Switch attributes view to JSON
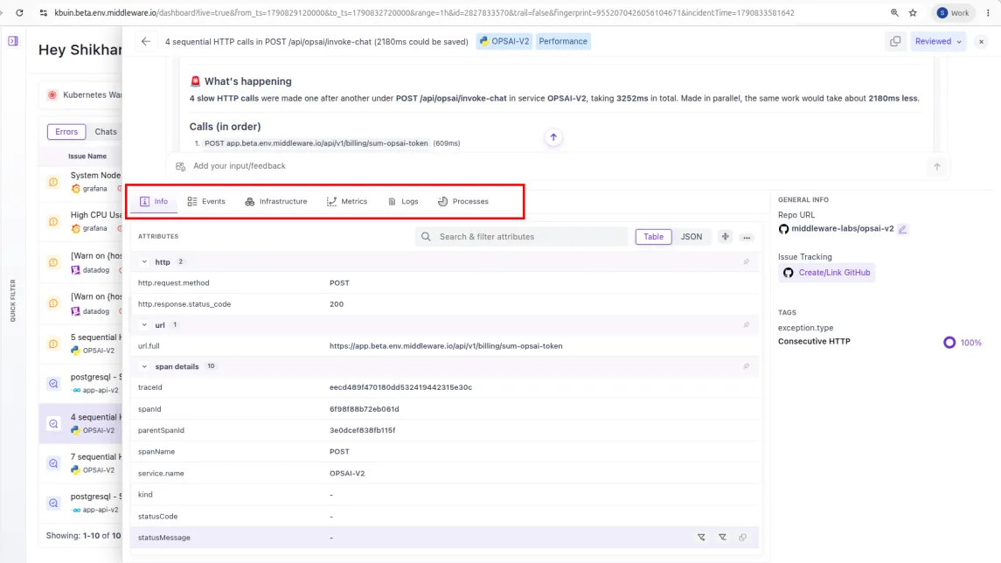Image resolution: width=1001 pixels, height=563 pixels. [691, 237]
